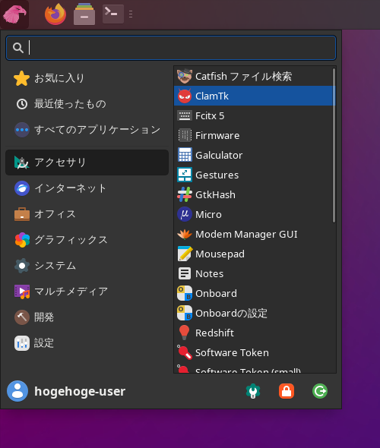This screenshot has width=380, height=448.
Task: Launch GtkHash
Action: 253,194
